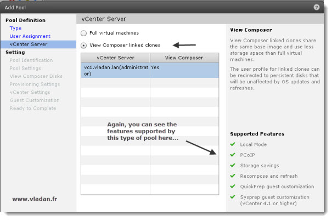Click the Recompose and refresh checkmark icon

coord(233,176)
